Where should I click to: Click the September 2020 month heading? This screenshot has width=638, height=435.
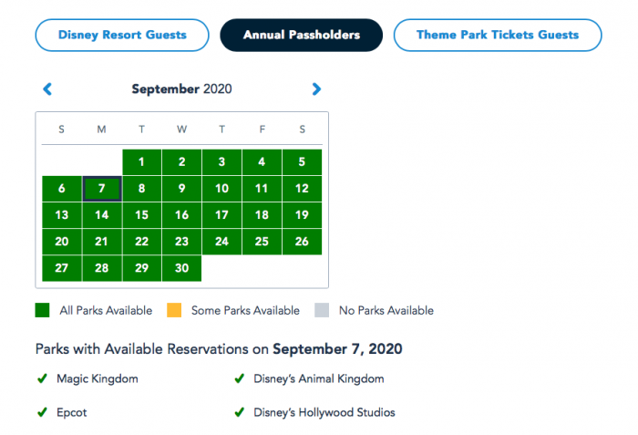pos(181,89)
